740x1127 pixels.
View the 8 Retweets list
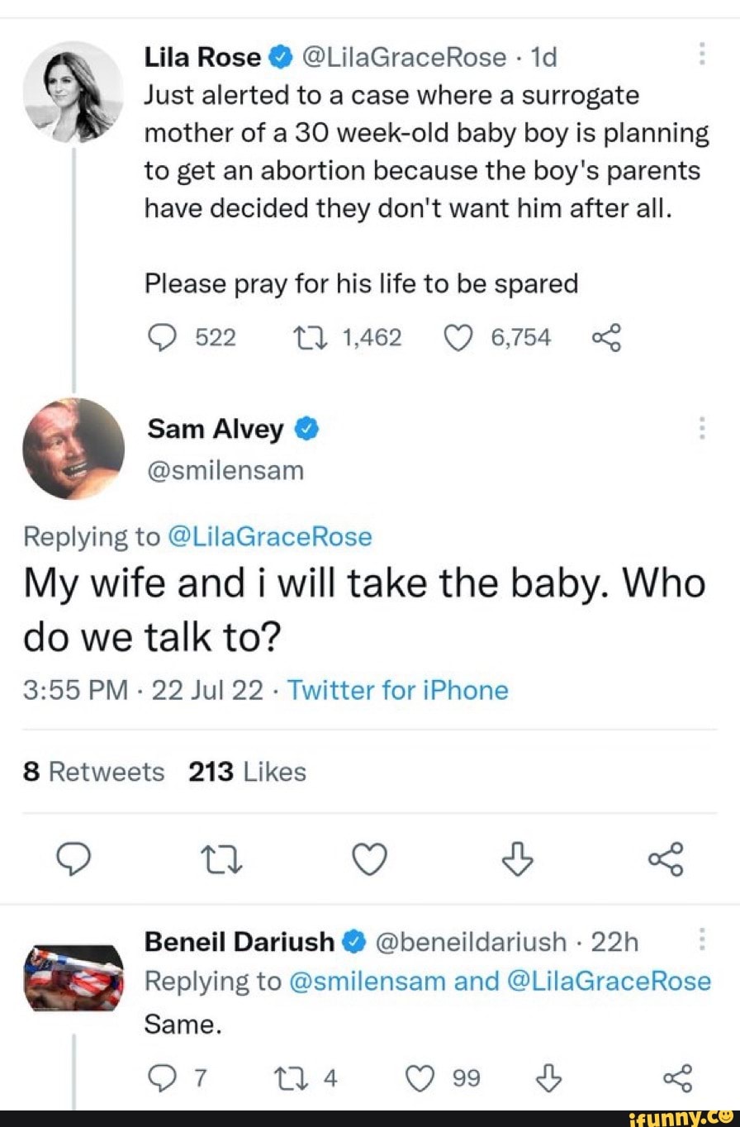tap(94, 772)
